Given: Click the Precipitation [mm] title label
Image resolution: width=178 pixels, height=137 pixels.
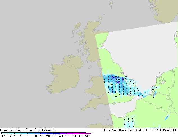Looking at the screenshot, I should point(18,130).
